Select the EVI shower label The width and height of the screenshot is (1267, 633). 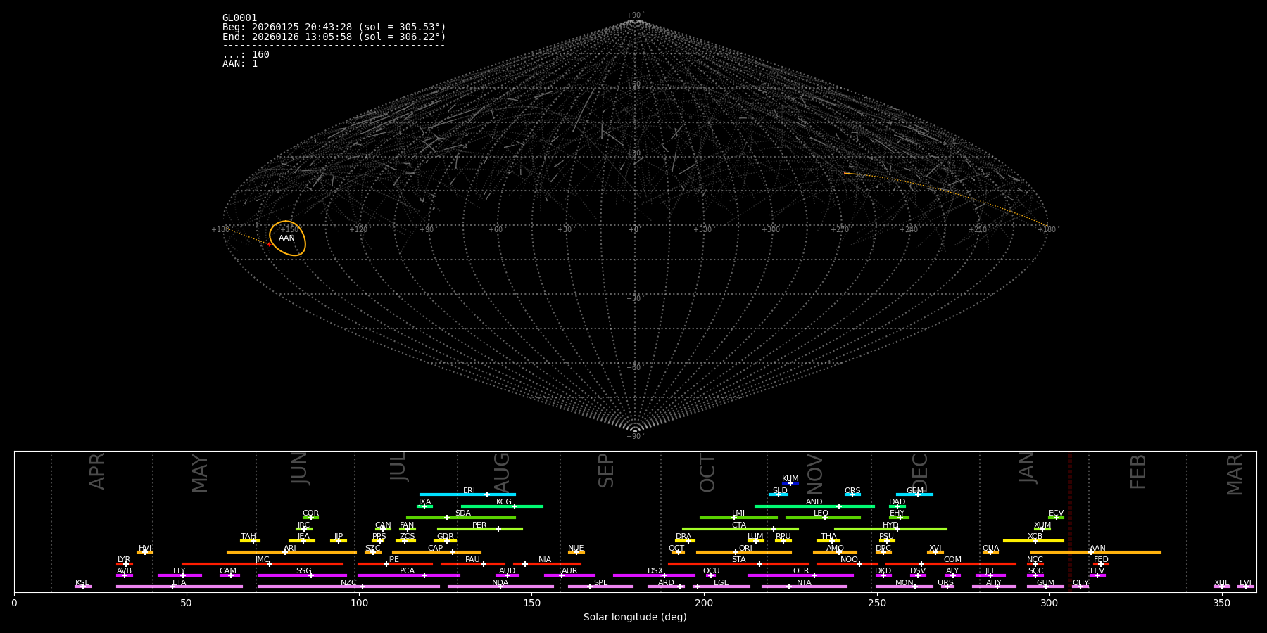coord(1245,583)
